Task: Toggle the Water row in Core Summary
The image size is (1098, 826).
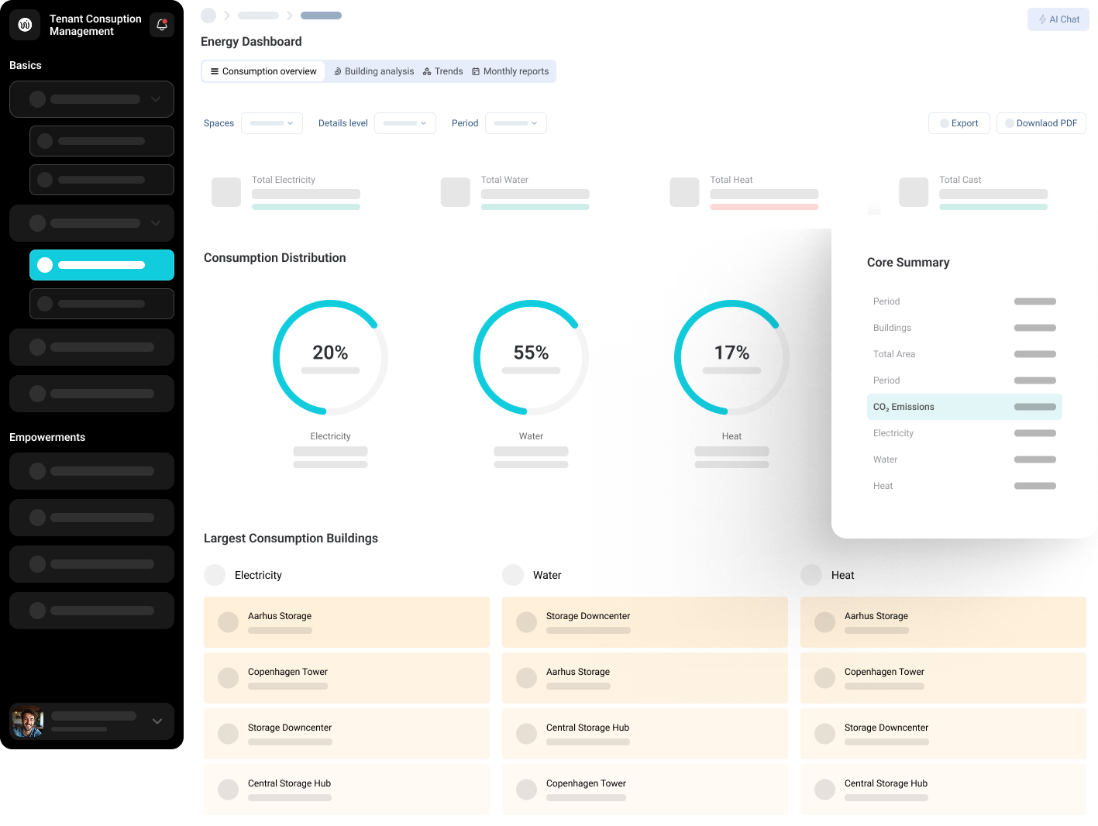Action: click(x=964, y=459)
